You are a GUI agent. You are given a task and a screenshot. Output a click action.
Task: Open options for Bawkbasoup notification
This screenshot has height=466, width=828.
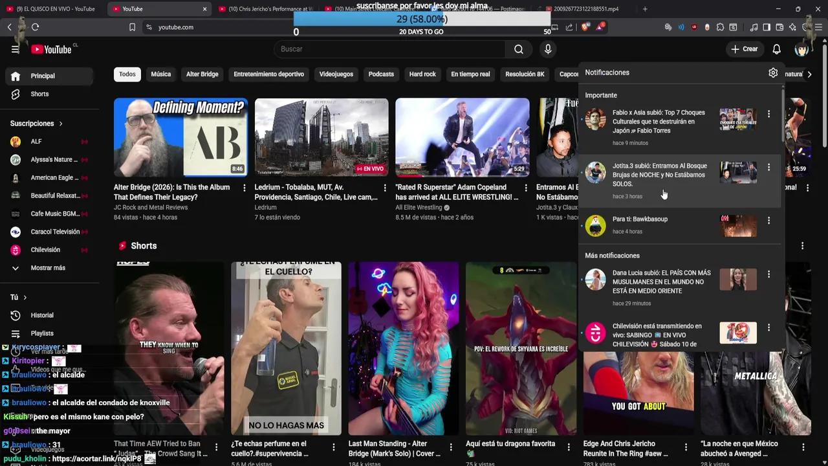click(768, 220)
